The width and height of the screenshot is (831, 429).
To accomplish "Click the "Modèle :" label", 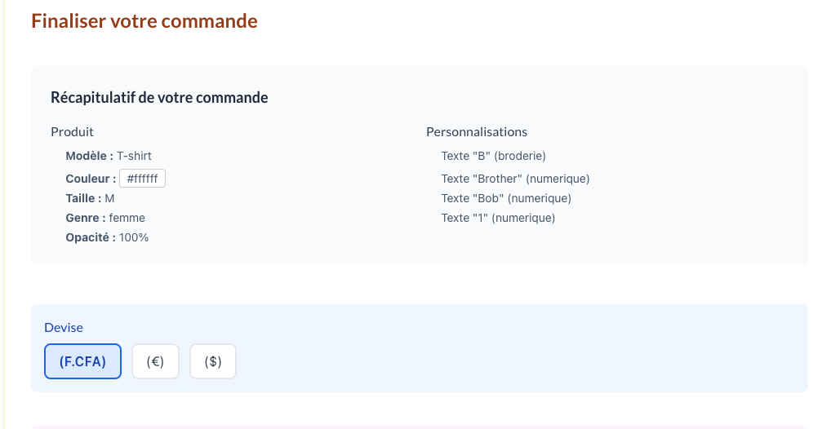I will [x=90, y=156].
